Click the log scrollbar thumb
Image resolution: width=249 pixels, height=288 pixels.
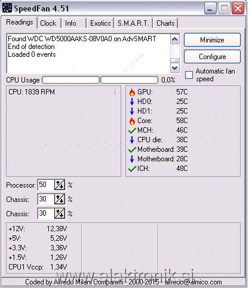(175, 60)
